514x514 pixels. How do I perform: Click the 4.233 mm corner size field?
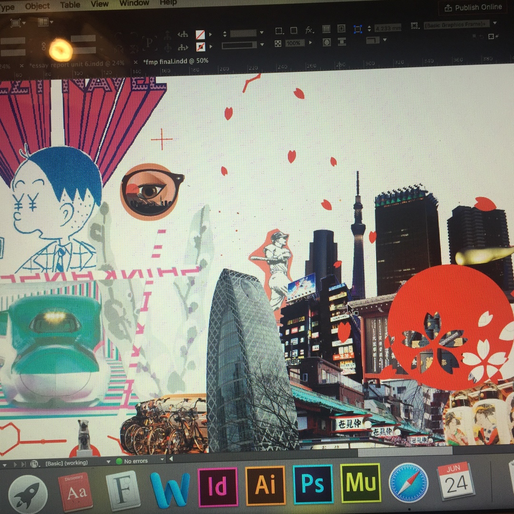tap(387, 28)
